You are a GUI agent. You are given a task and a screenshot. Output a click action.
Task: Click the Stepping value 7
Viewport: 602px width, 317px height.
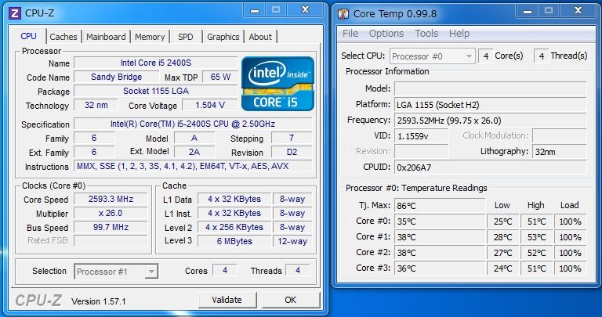click(292, 138)
